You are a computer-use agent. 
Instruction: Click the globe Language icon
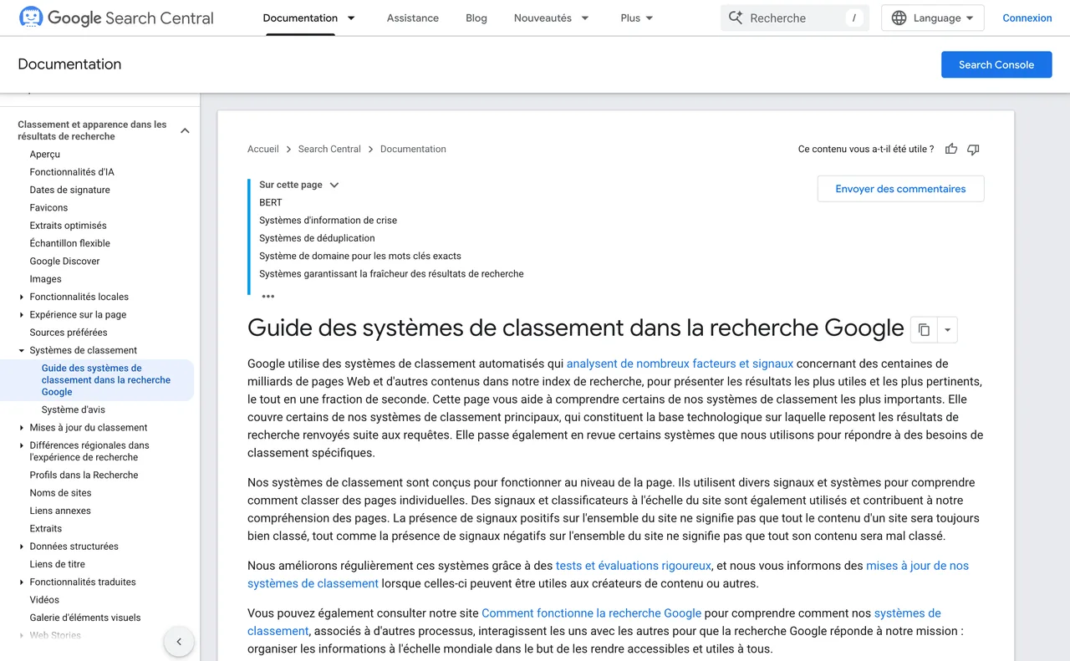899,18
